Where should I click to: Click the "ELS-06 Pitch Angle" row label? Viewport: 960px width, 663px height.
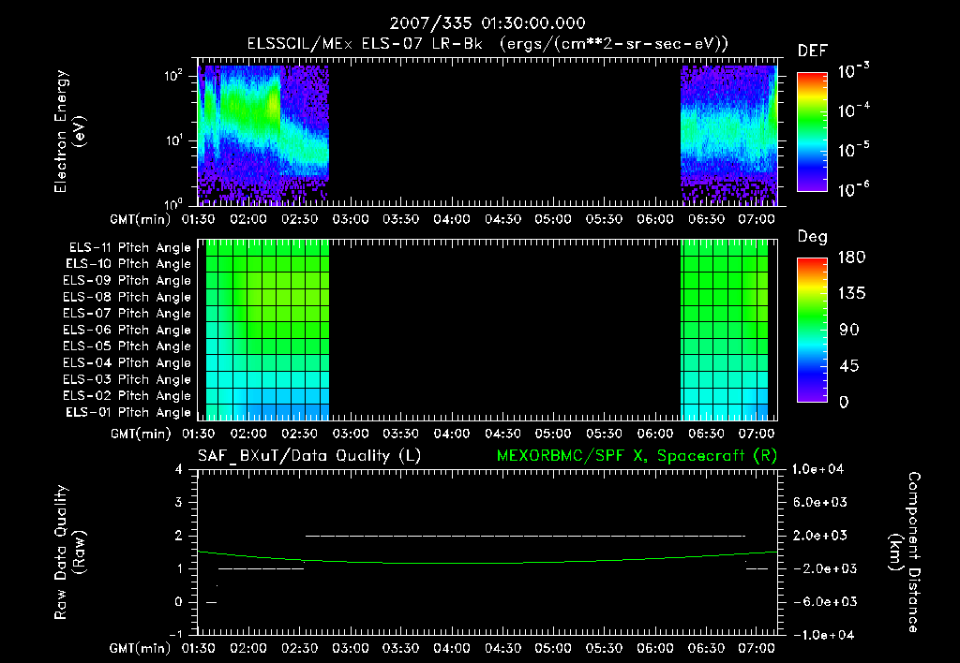127,331
